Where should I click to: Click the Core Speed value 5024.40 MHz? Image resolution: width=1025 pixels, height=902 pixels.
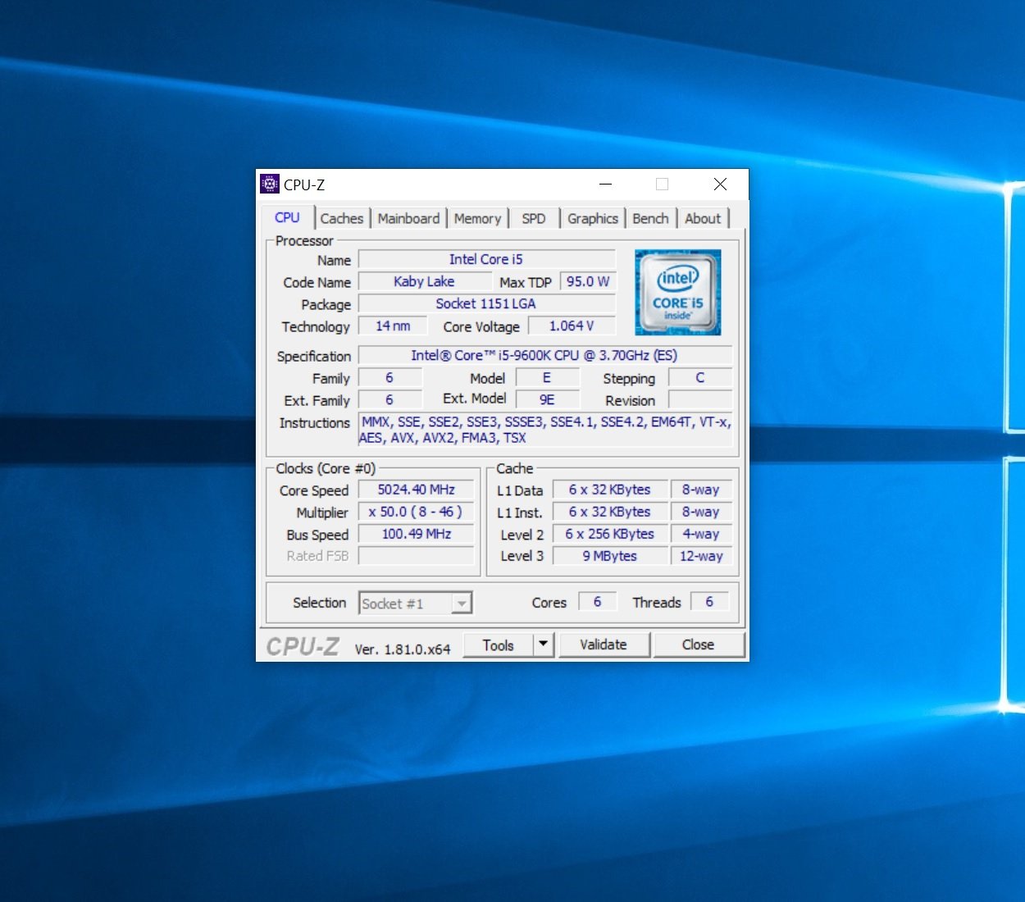[x=417, y=490]
